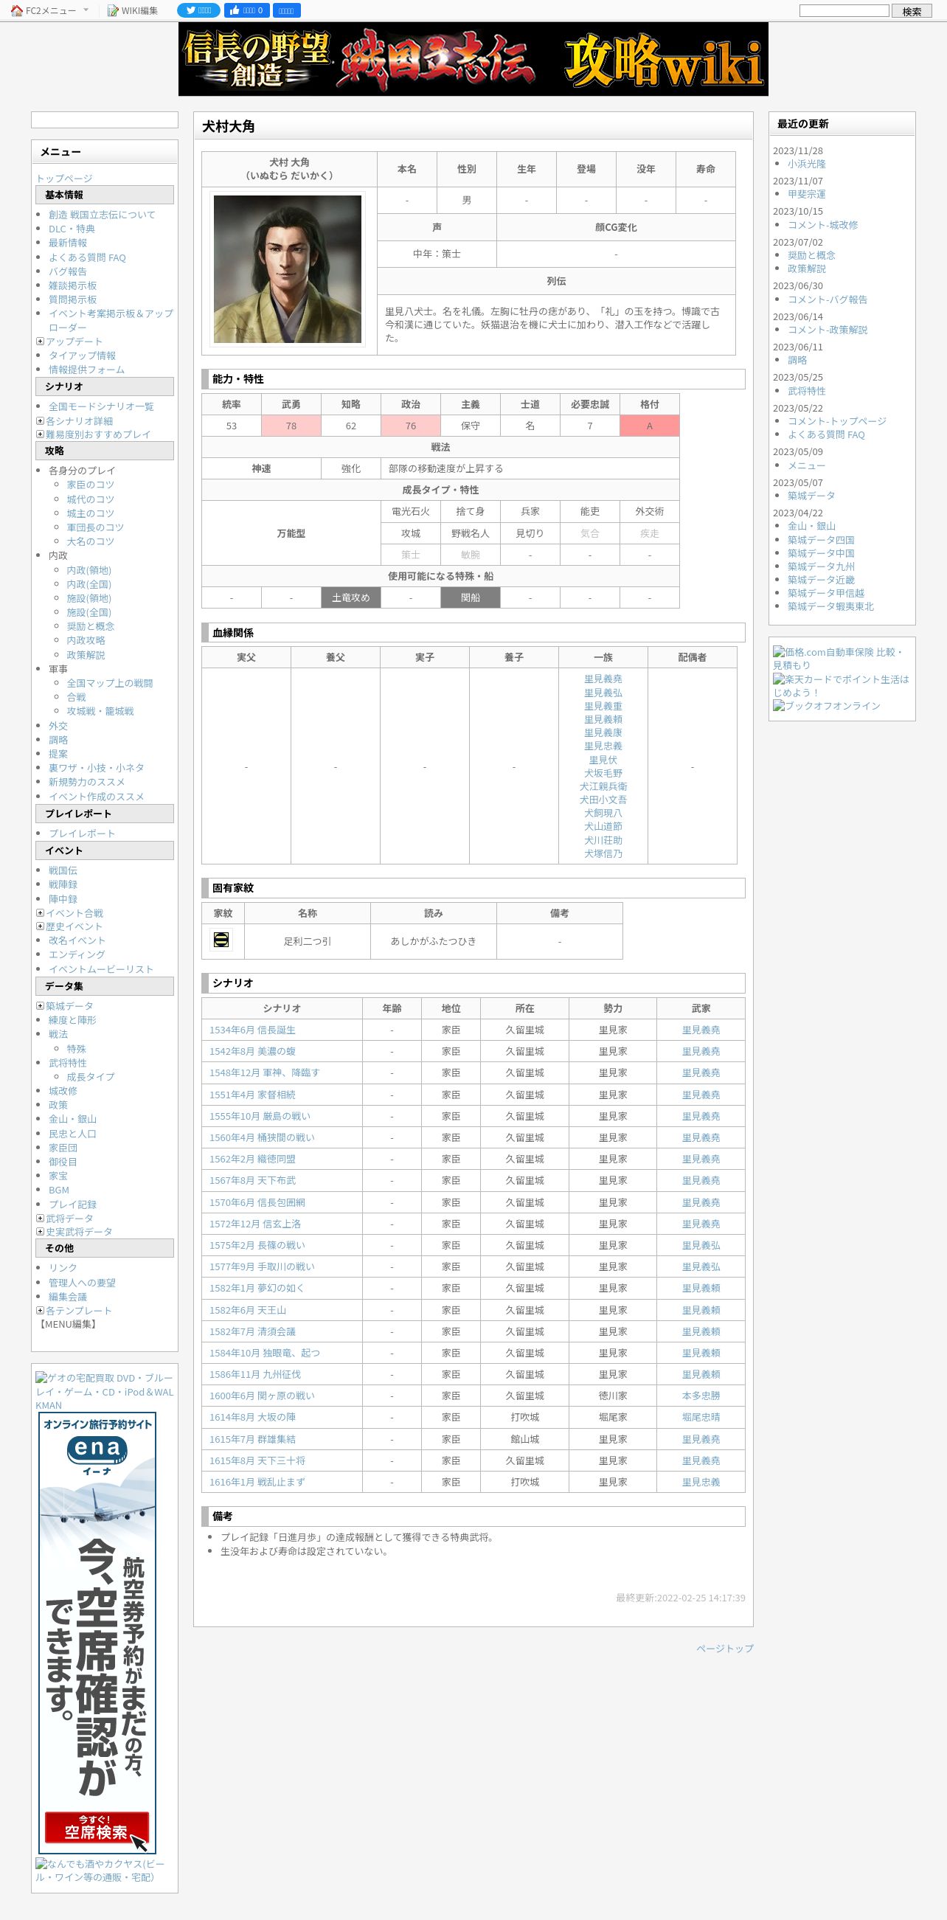Open 堀尾忠晴 in 武家 column

click(x=701, y=1418)
